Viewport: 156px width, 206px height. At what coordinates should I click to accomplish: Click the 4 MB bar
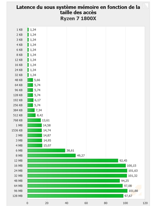35,145
